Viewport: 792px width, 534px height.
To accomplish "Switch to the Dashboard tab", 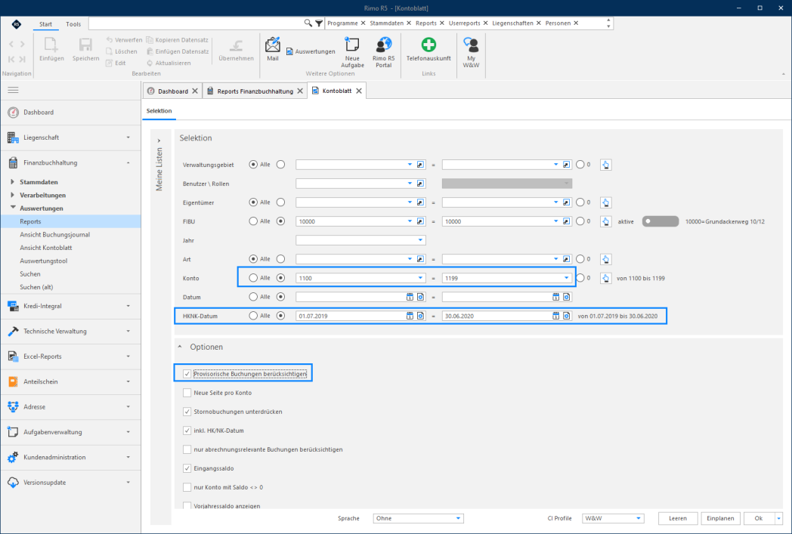I will pyautogui.click(x=172, y=91).
